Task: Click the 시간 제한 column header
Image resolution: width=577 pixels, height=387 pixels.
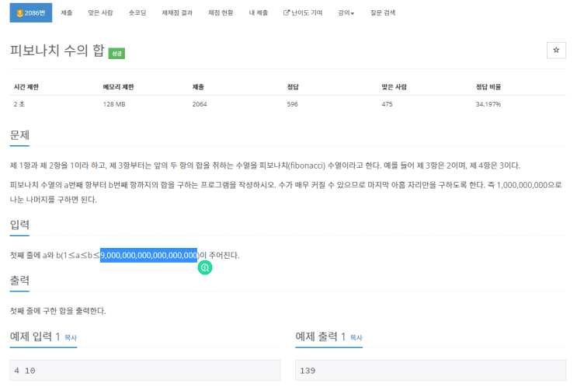Action: [26, 87]
